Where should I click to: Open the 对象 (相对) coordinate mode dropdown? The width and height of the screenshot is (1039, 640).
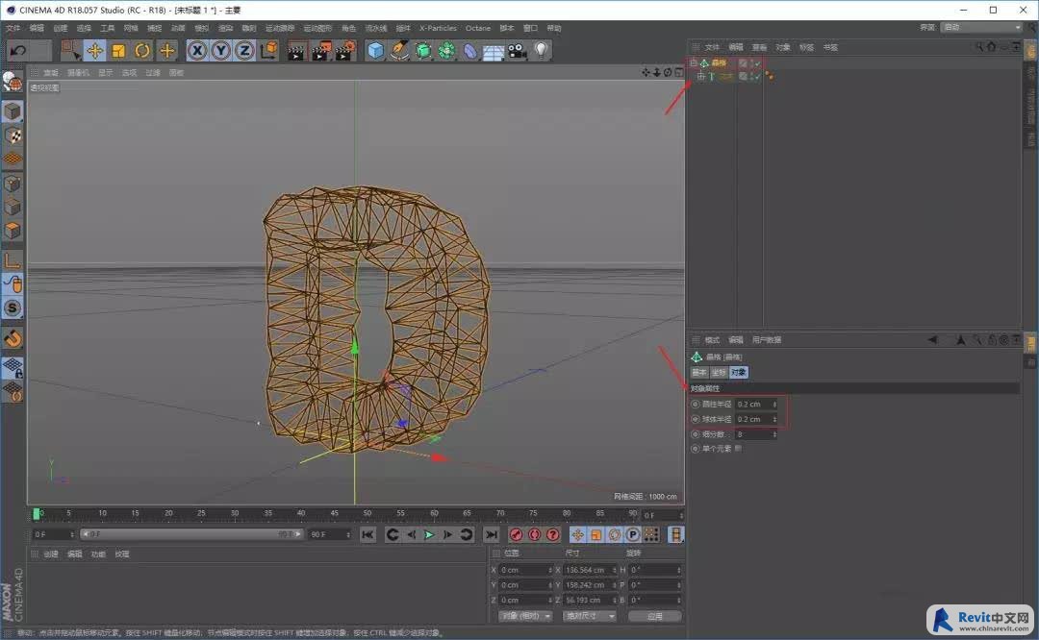coord(525,616)
